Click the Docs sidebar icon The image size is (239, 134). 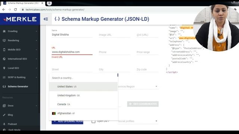pos(4,106)
